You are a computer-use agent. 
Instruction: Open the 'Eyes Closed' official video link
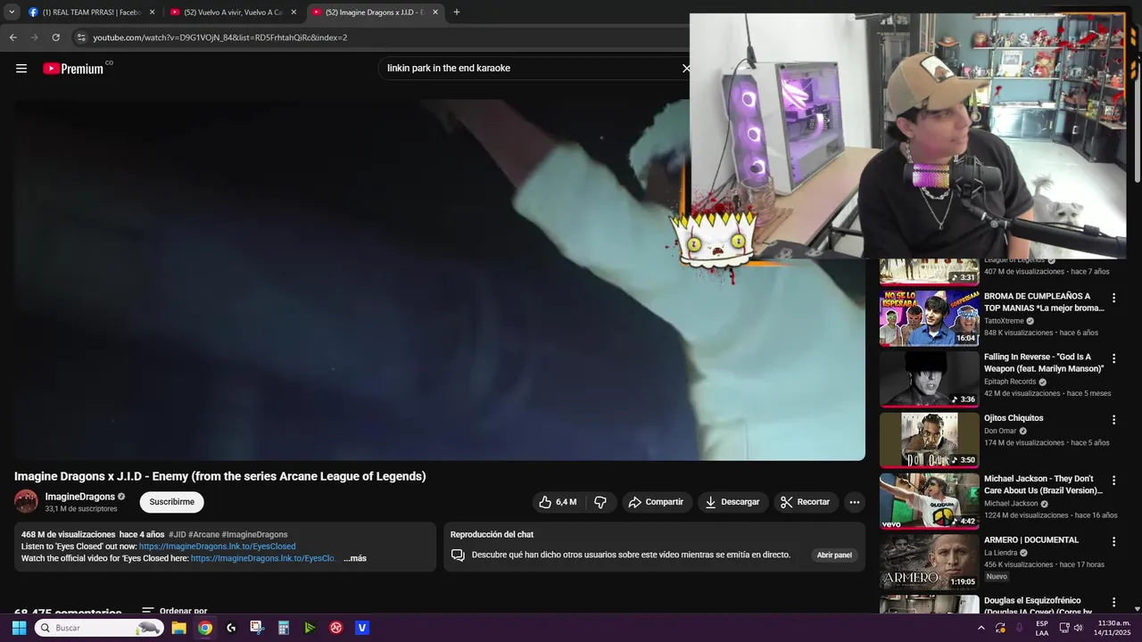pos(263,558)
